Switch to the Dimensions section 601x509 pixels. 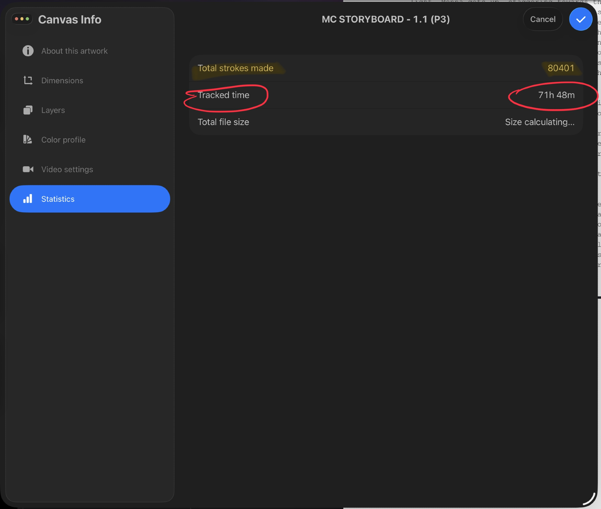(62, 81)
